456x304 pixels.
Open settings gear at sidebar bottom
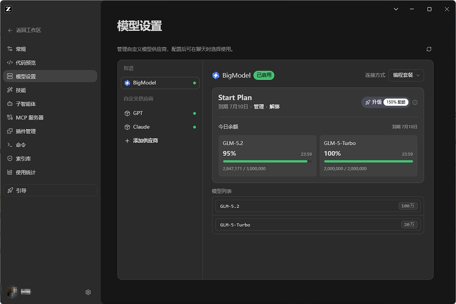coord(88,292)
